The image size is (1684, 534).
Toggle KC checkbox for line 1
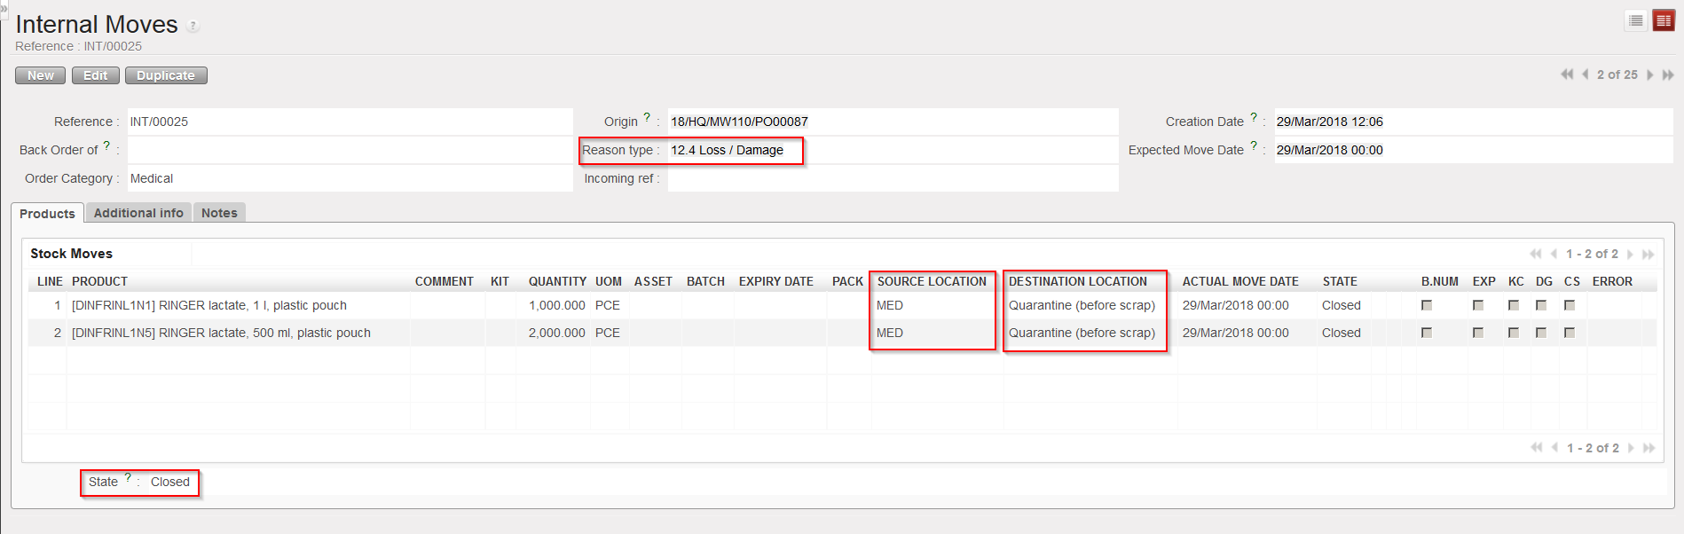(x=1514, y=305)
